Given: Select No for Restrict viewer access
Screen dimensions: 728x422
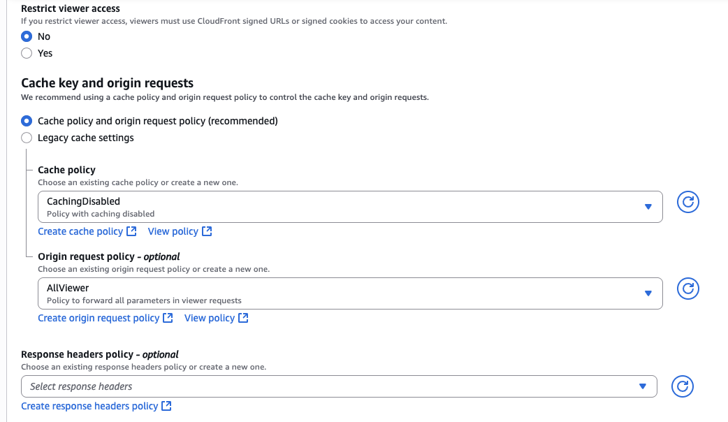Looking at the screenshot, I should (27, 36).
